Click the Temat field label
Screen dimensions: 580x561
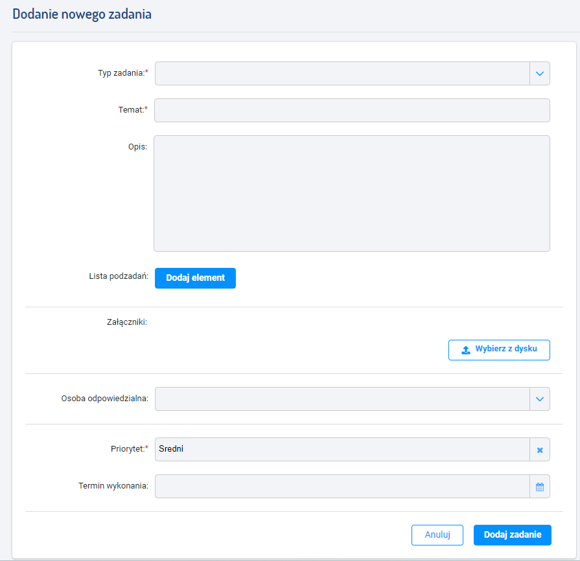(133, 110)
